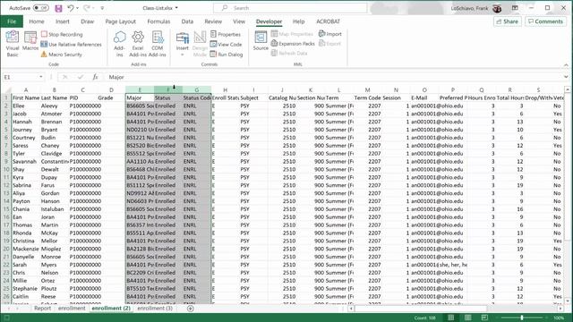Click the Undo arrow
This screenshot has width=573, height=322.
pos(71,8)
